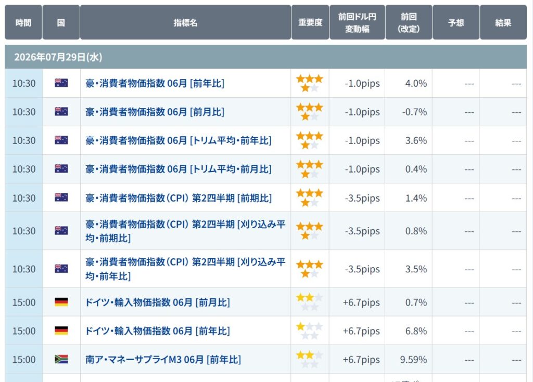Click the 時間 column header
Image resolution: width=533 pixels, height=382 pixels.
coord(23,22)
